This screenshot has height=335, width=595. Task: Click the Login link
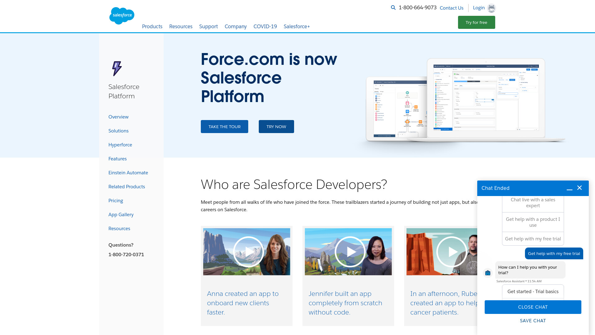pyautogui.click(x=479, y=8)
